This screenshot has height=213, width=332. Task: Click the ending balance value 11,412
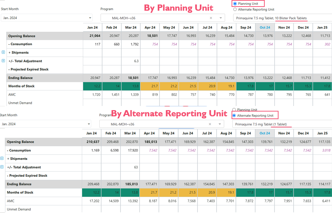tap(325, 78)
